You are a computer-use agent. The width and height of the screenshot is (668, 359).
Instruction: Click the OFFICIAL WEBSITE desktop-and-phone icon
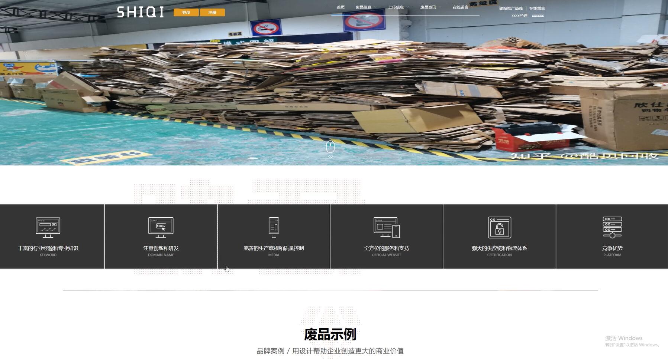click(386, 227)
